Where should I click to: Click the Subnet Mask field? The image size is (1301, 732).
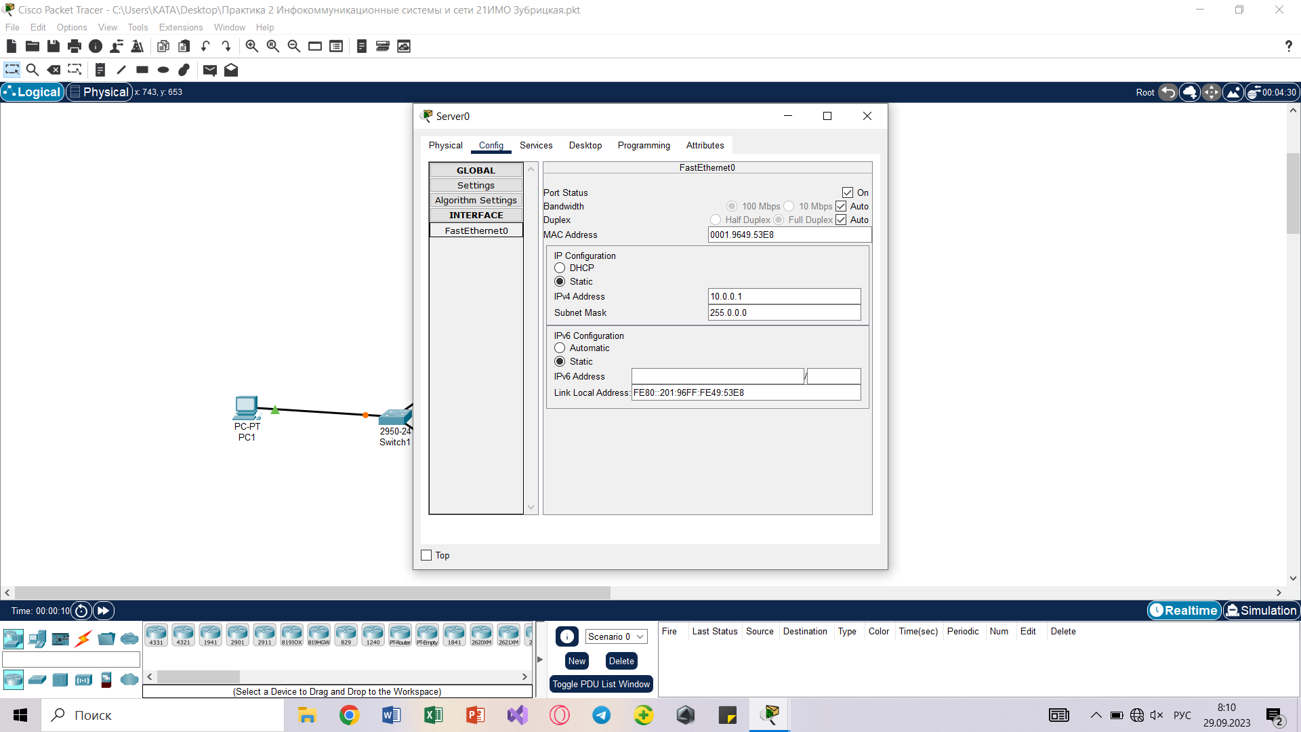[x=784, y=312]
